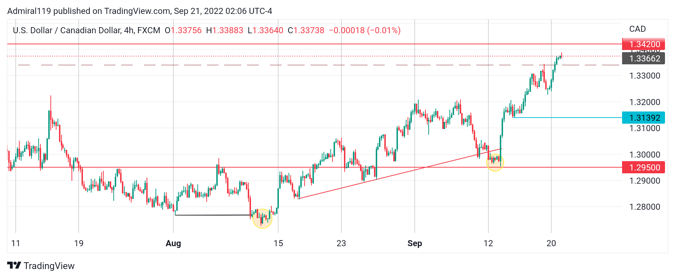
Task: Click the TradingView logo icon
Action: pos(14,265)
